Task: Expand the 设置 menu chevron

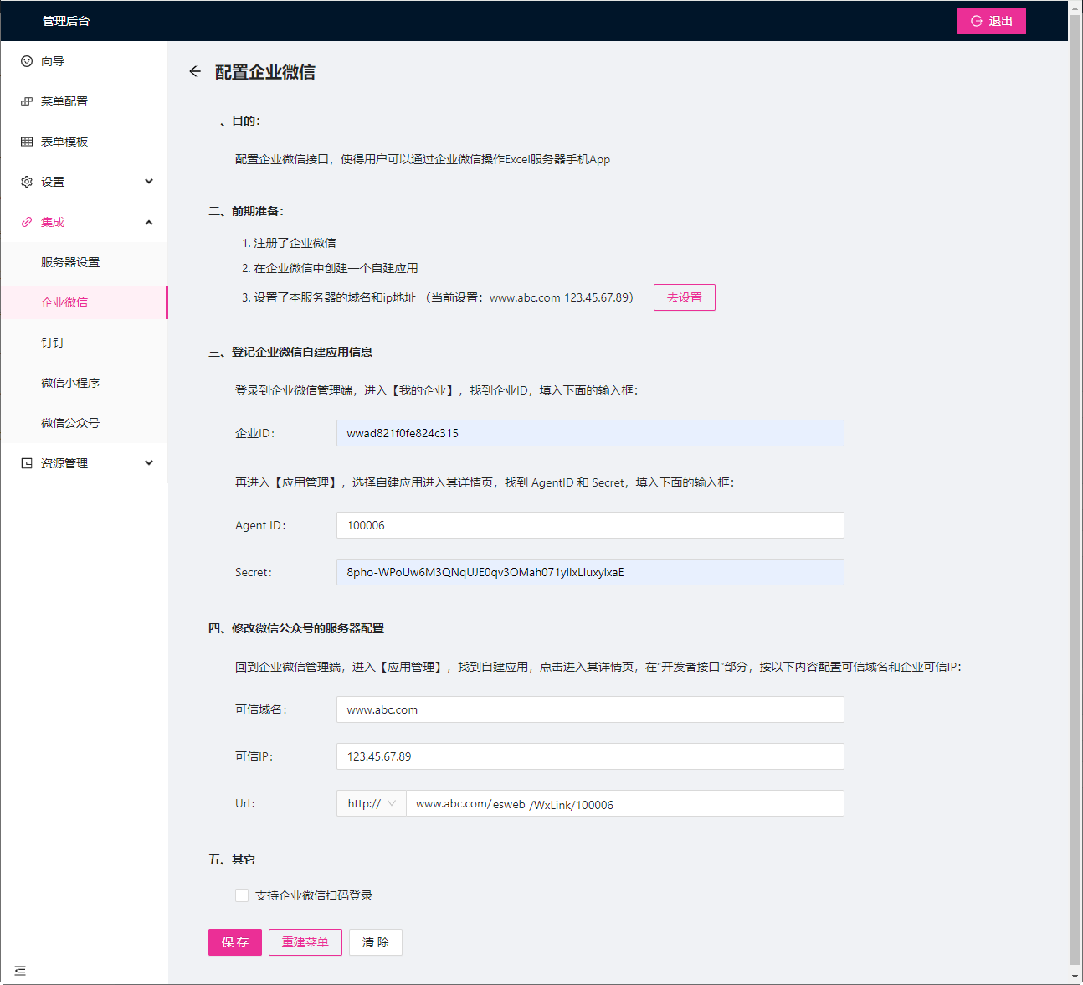Action: (x=149, y=182)
